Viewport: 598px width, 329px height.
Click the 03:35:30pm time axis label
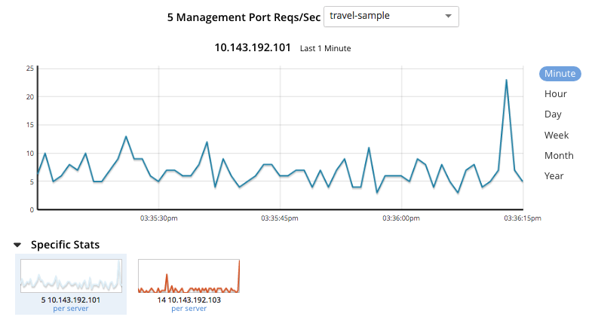[158, 218]
